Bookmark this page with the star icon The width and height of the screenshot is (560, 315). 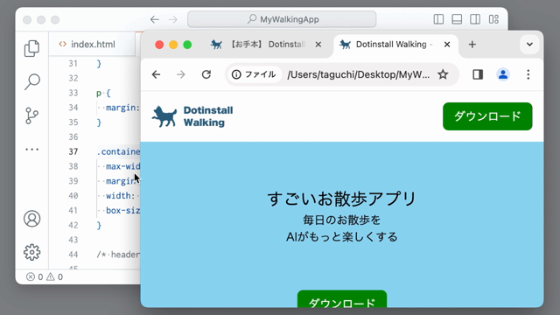[443, 74]
